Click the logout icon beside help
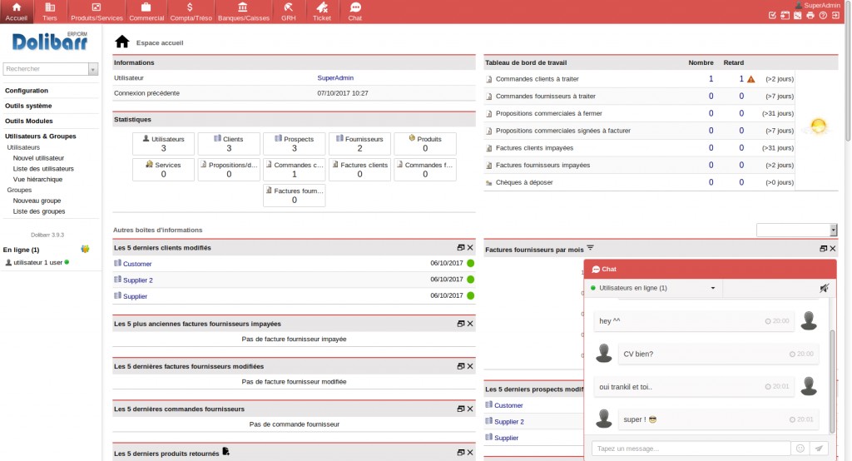This screenshot has width=852, height=461. [835, 15]
